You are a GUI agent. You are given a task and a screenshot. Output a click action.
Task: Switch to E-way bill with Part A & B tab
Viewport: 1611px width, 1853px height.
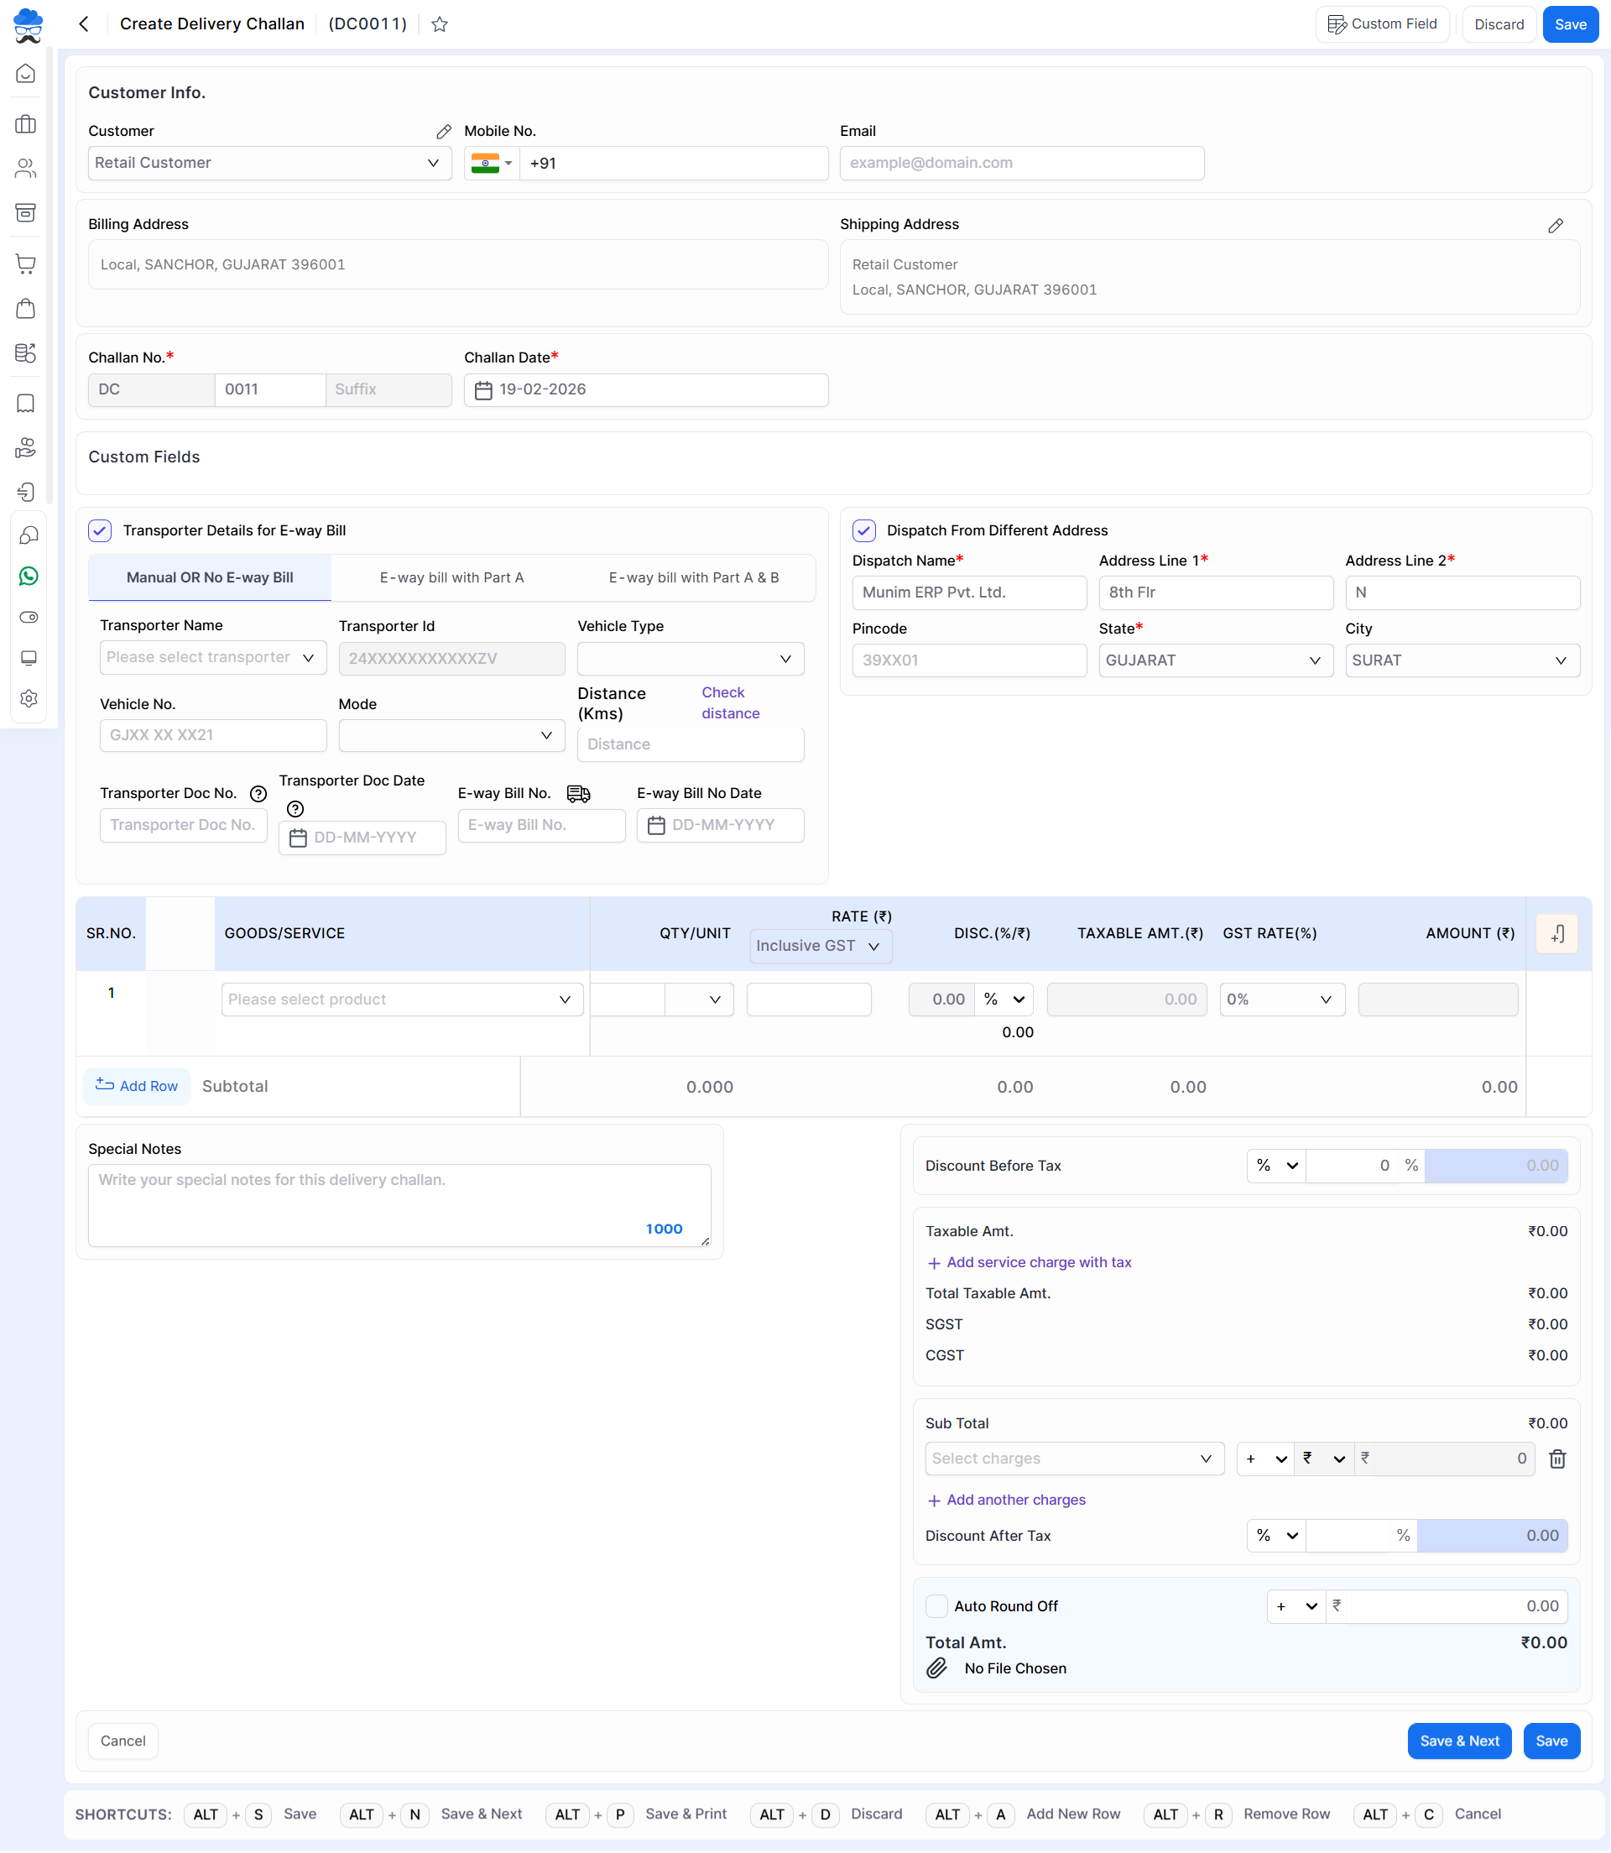point(693,577)
